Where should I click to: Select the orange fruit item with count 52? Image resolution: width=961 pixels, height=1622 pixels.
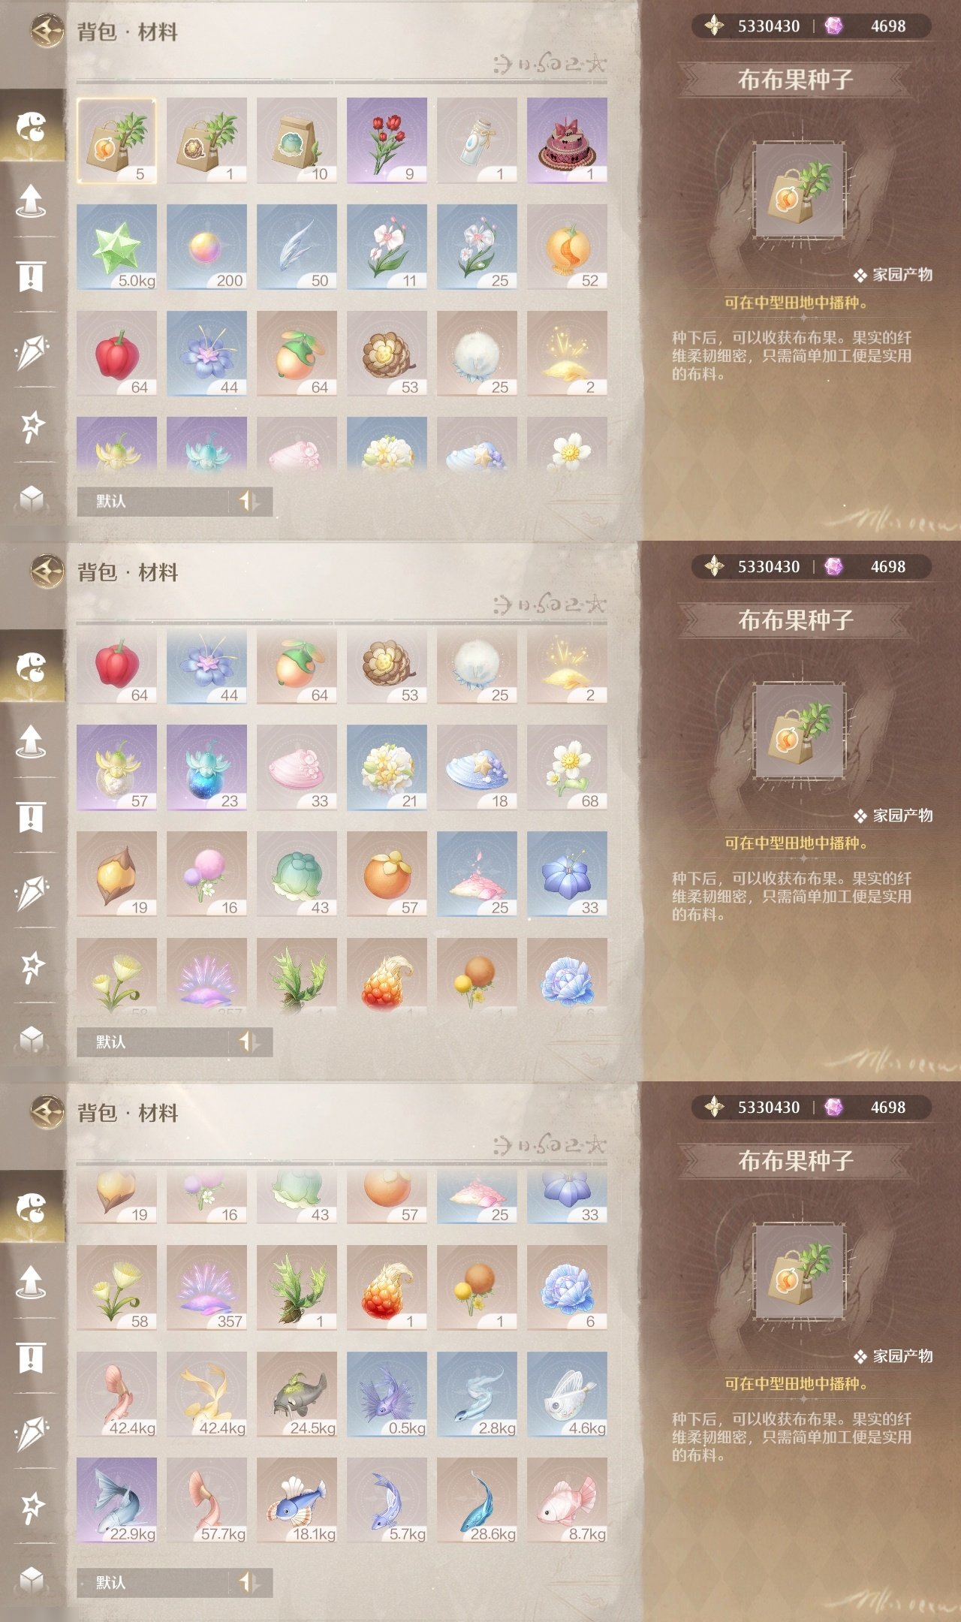[x=567, y=247]
